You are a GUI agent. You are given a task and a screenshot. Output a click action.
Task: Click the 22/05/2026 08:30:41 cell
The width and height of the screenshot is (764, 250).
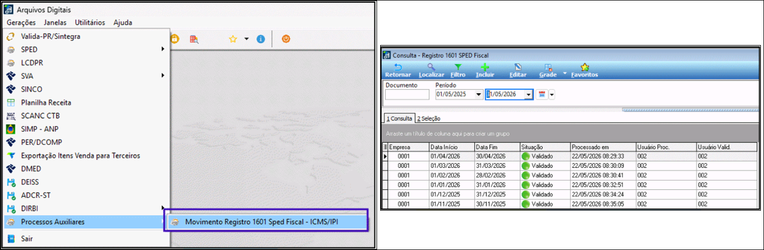(603, 175)
